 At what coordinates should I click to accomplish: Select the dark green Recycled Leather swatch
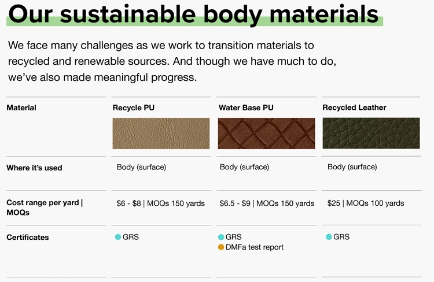tap(371, 133)
